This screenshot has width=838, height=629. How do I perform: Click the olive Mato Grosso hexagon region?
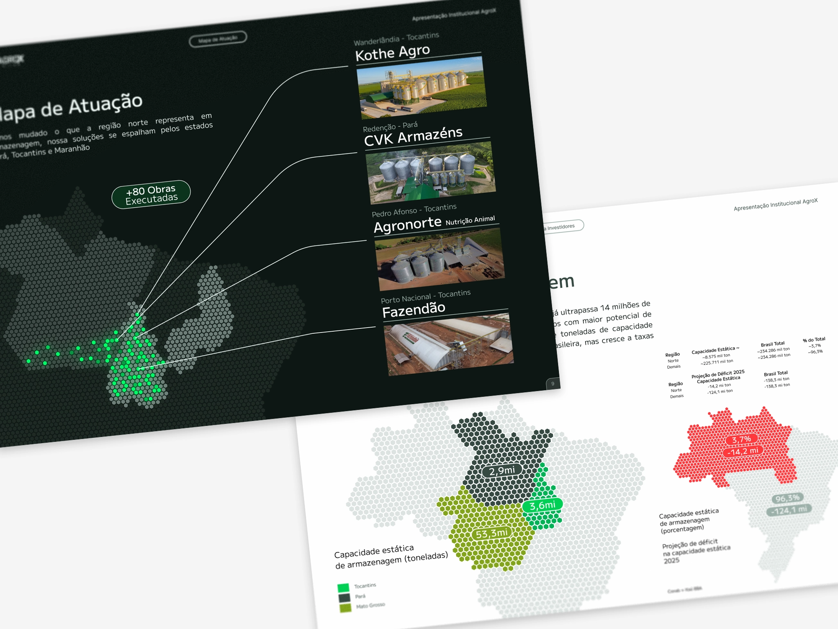tap(486, 528)
